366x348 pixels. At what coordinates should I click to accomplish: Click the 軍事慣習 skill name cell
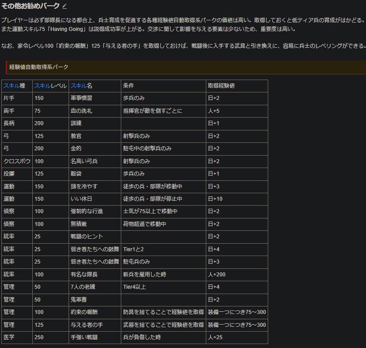pyautogui.click(x=81, y=98)
